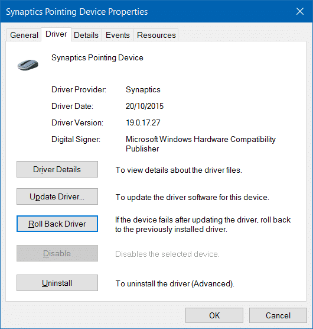Click 'To view details about the driver files.'
Image resolution: width=313 pixels, height=329 pixels.
[x=179, y=170]
